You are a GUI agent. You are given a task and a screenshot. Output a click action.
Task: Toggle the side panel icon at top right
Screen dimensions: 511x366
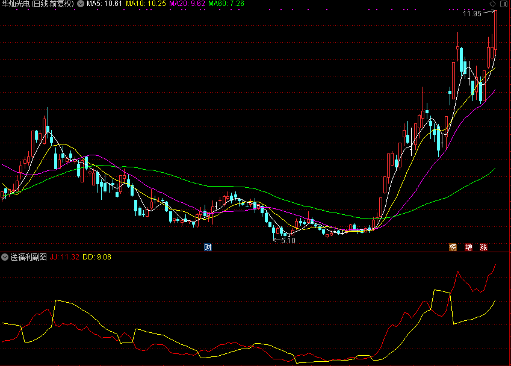click(503, 4)
